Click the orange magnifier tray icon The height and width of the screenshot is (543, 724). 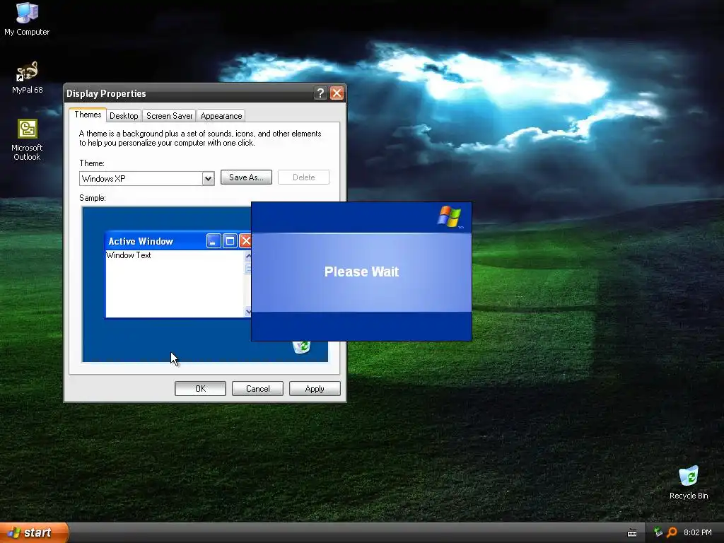pyautogui.click(x=672, y=532)
